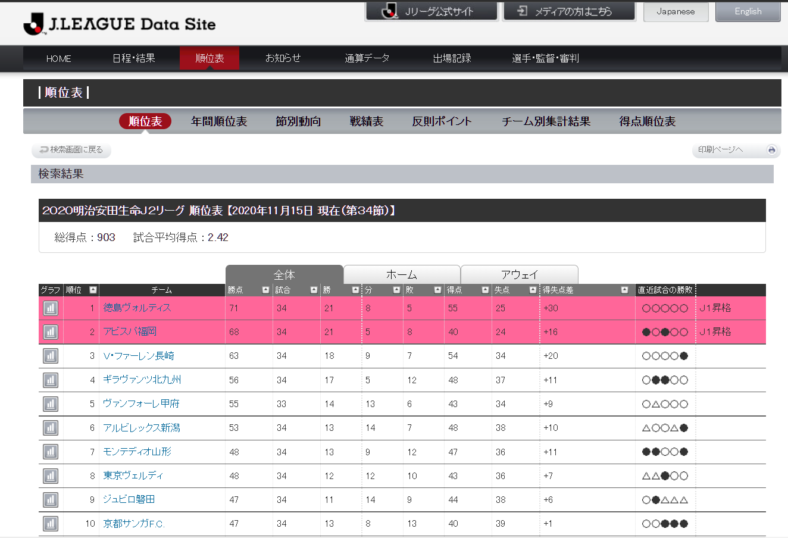The width and height of the screenshot is (788, 538).
Task: Switch language to Japanese
Action: [x=676, y=11]
